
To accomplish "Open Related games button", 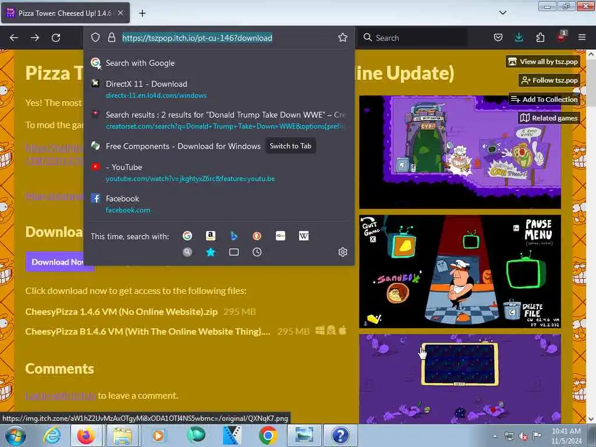I will [549, 118].
